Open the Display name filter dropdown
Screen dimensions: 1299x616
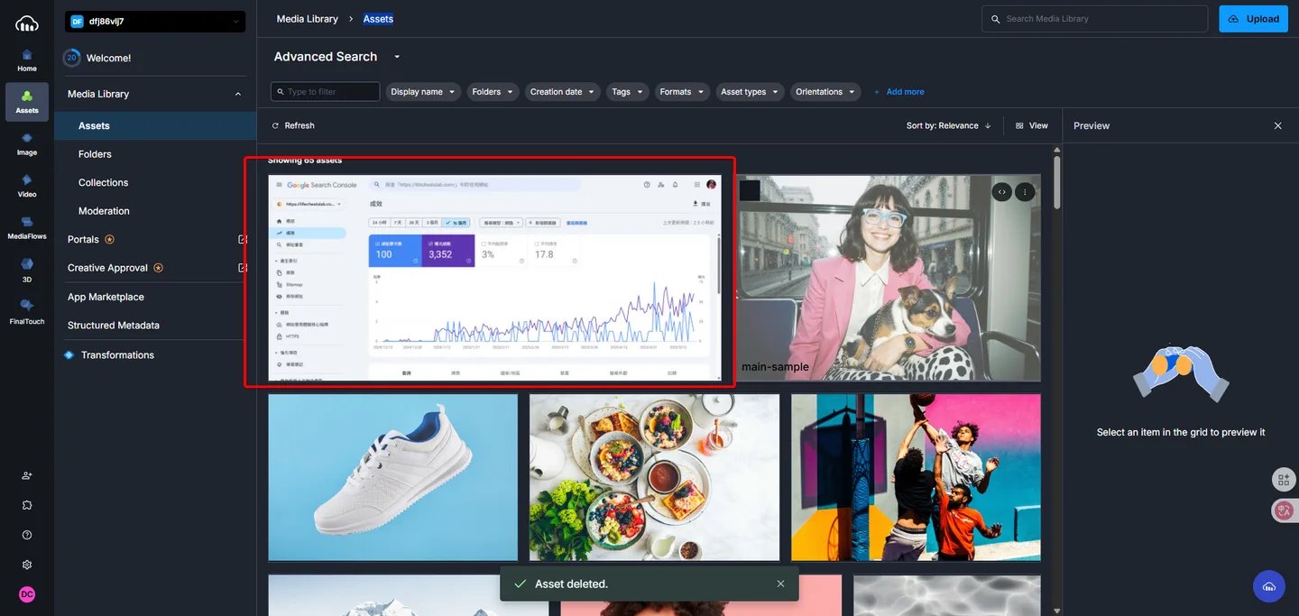[423, 91]
